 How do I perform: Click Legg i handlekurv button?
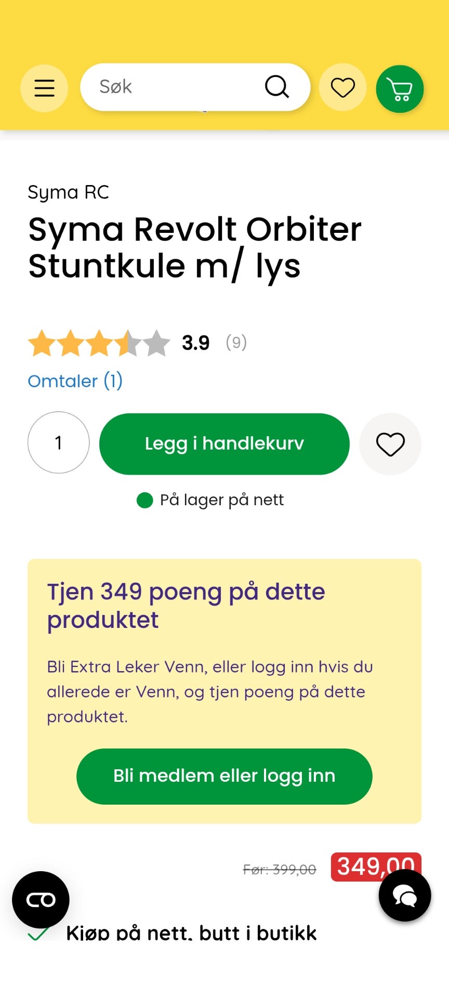pos(224,444)
